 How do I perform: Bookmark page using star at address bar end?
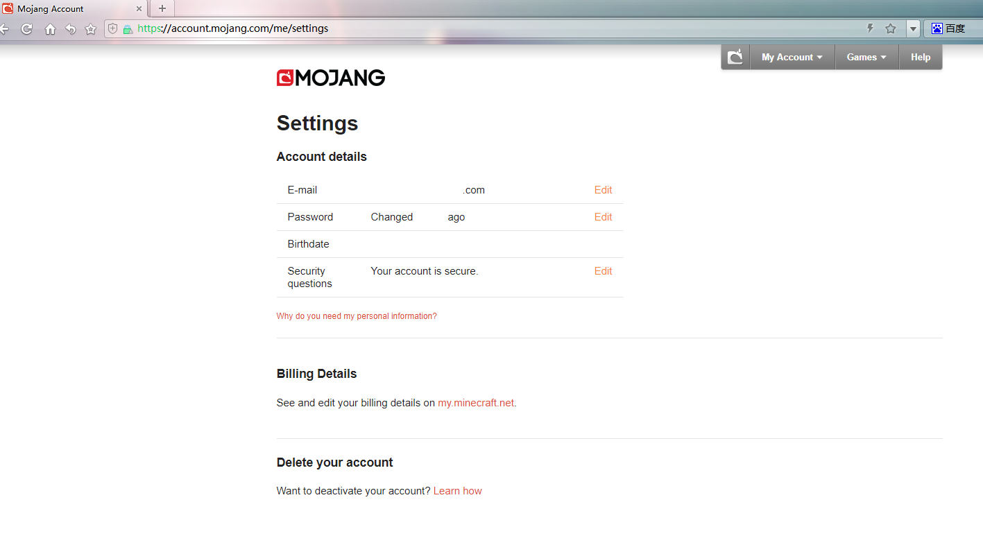(x=891, y=28)
